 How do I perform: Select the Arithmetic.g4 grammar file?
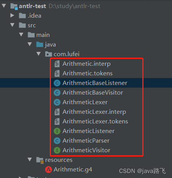tap(73, 170)
